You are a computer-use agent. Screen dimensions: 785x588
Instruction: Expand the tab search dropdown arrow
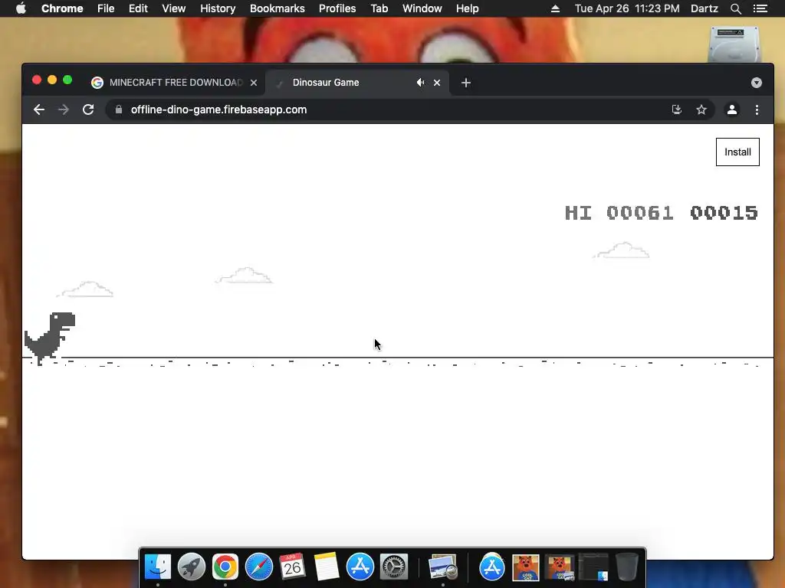point(757,83)
